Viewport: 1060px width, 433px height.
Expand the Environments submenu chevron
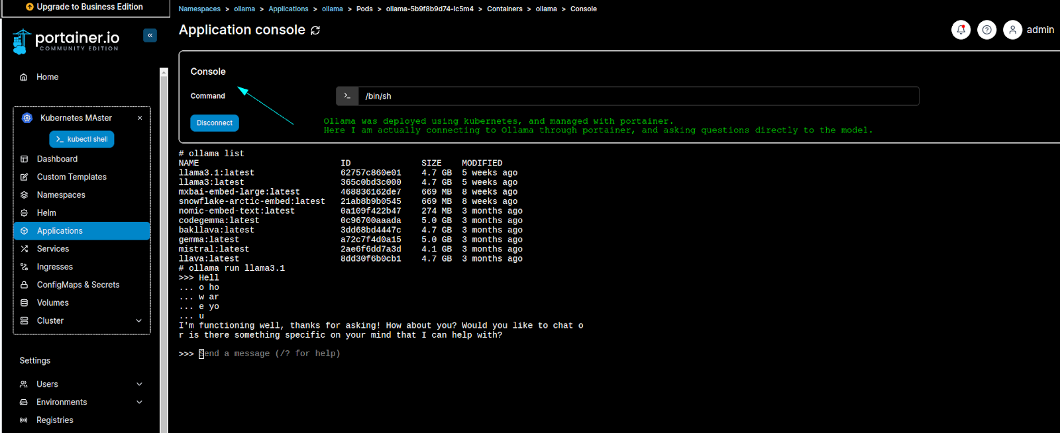coord(139,402)
